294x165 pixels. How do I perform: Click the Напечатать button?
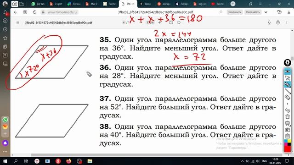coord(253,12)
